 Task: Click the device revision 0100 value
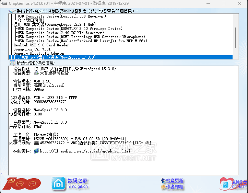[38, 114]
